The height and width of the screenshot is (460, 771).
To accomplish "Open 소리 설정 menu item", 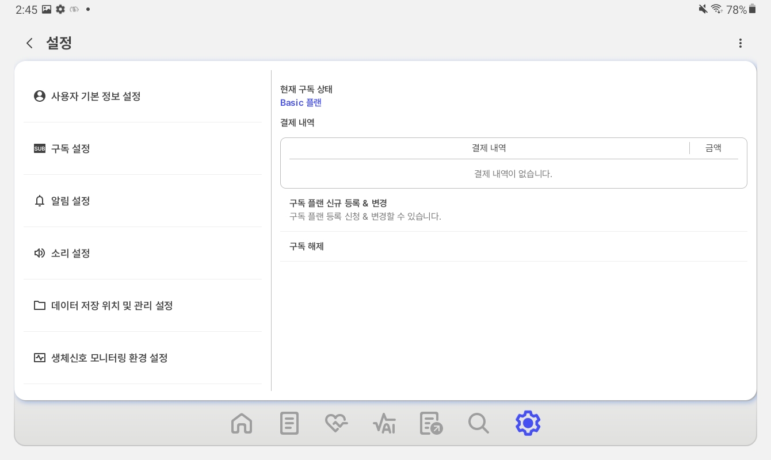I will tap(143, 253).
